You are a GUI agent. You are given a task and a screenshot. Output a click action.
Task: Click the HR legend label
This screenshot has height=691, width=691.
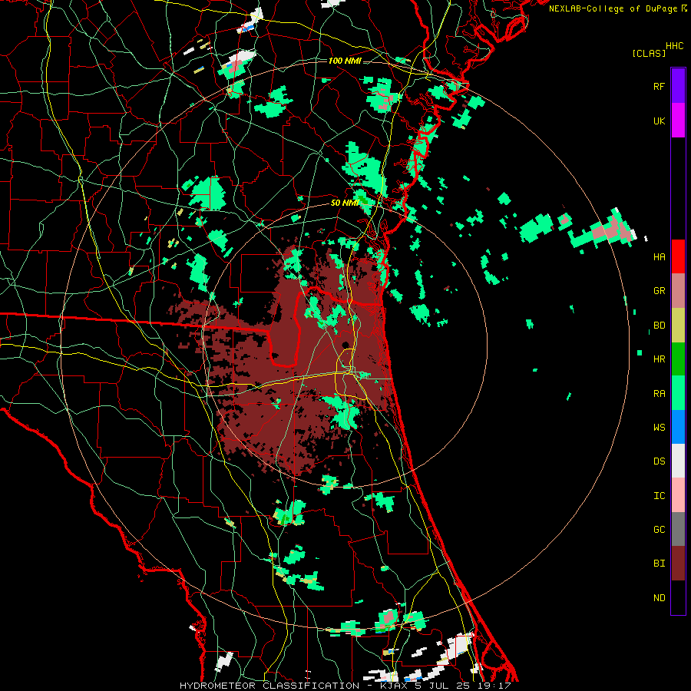659,359
